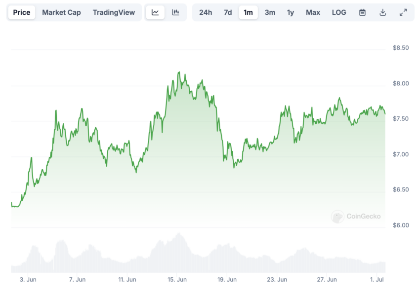This screenshot has height=292, width=420.
Task: Show the Max time range
Action: [x=313, y=12]
